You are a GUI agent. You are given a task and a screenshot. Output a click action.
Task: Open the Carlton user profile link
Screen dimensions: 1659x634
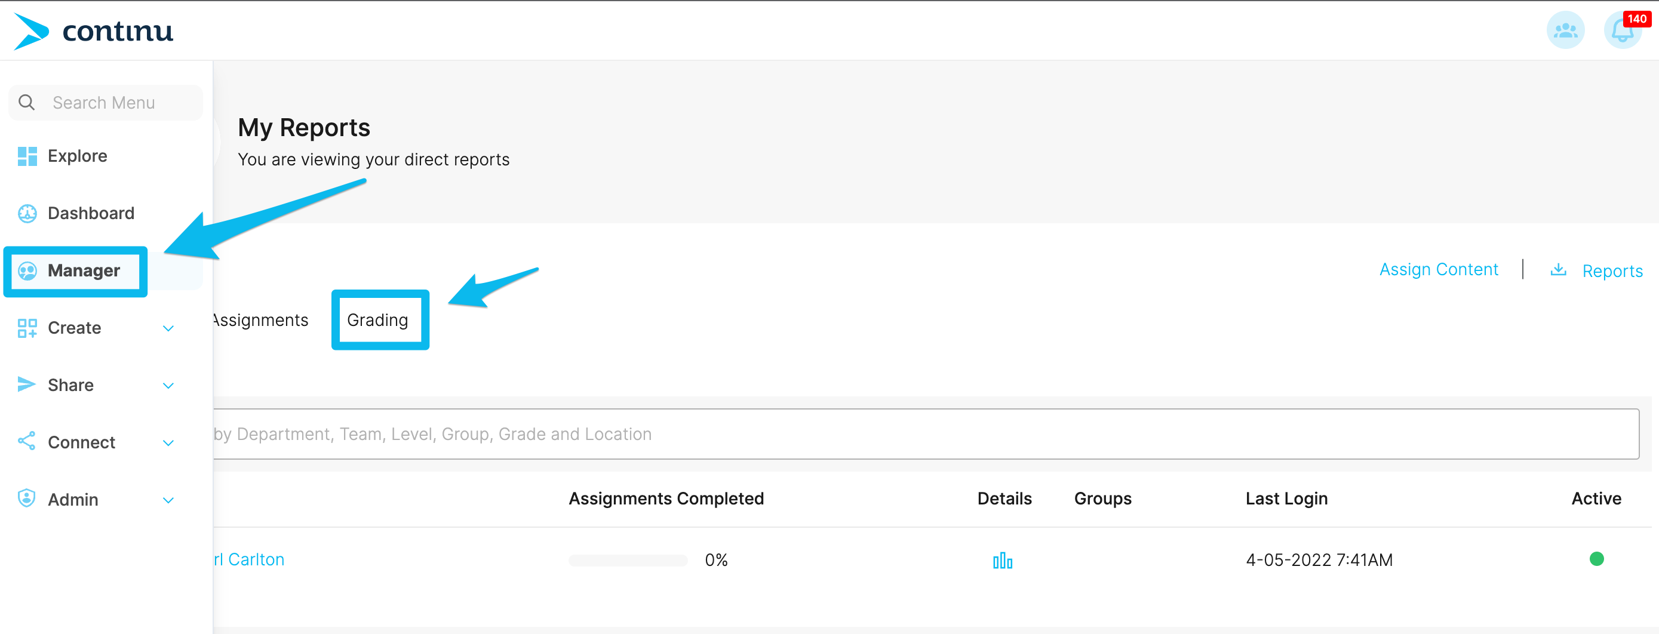coord(249,559)
